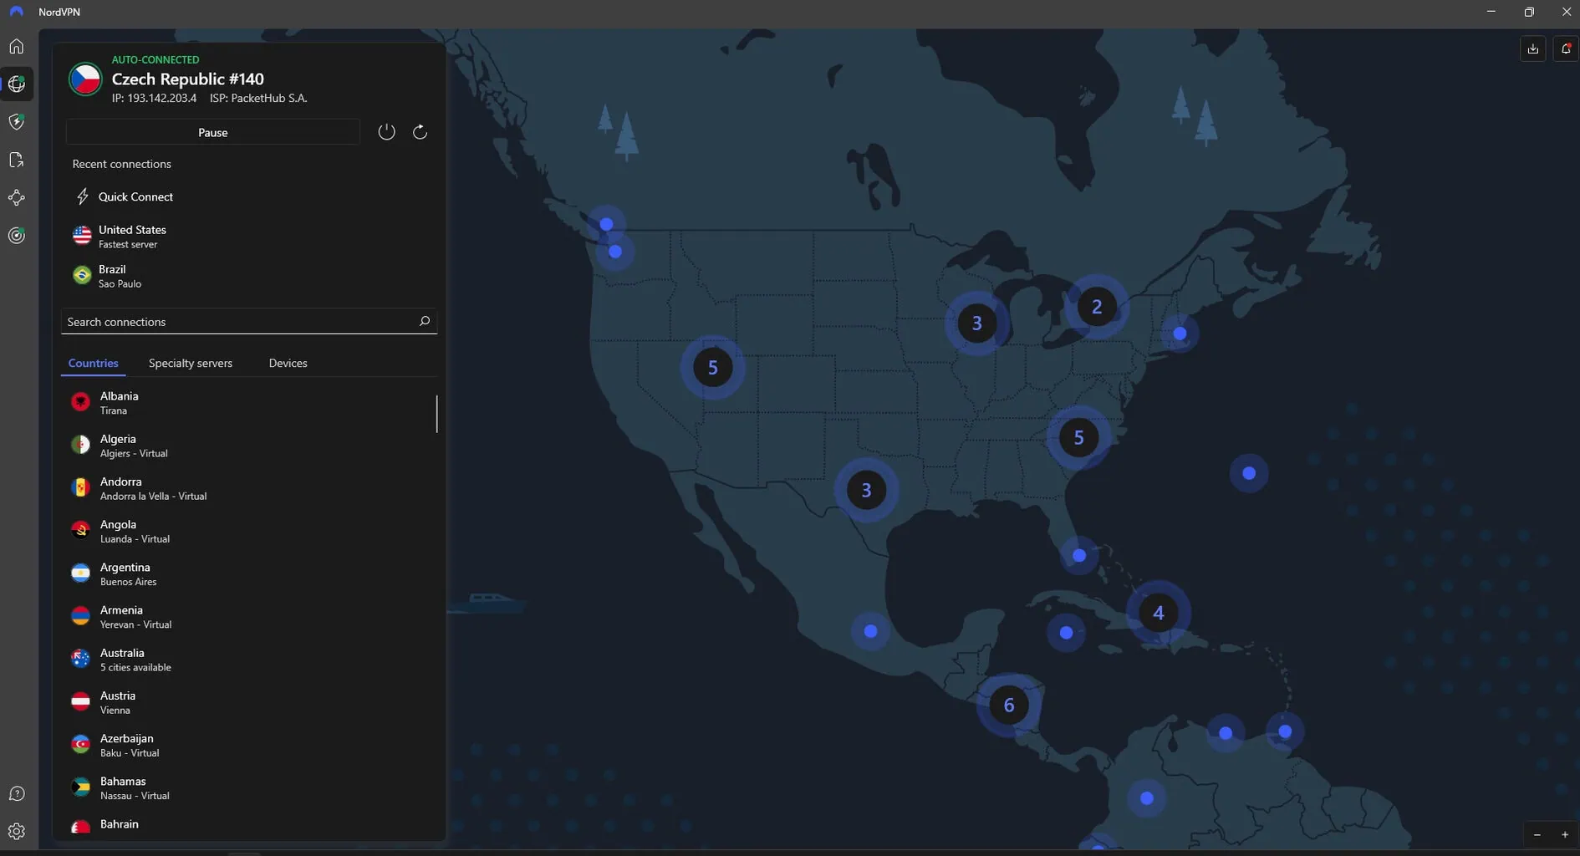Disconnect VPN using the power icon
Viewport: 1580px width, 856px height.
386,132
